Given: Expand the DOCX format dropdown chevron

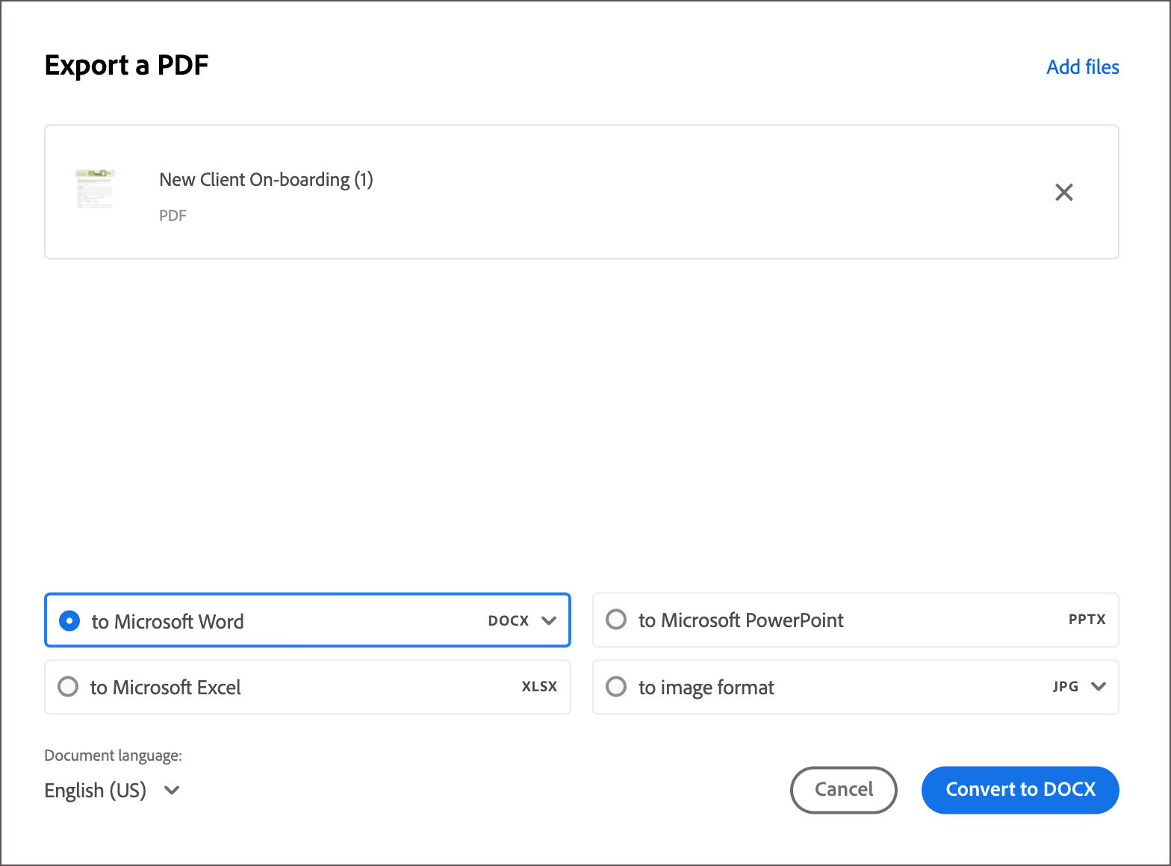Looking at the screenshot, I should pyautogui.click(x=549, y=620).
